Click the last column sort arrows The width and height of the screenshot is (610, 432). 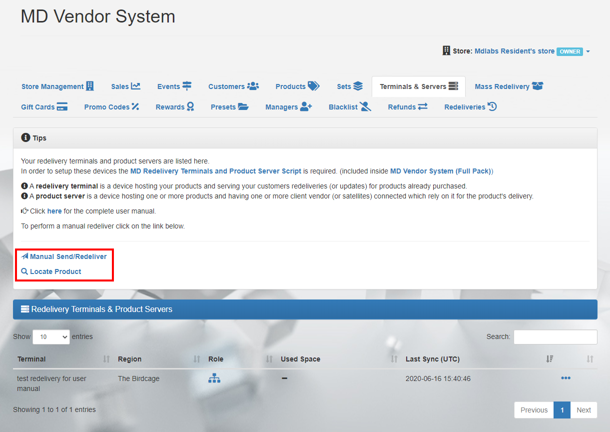[x=590, y=359]
